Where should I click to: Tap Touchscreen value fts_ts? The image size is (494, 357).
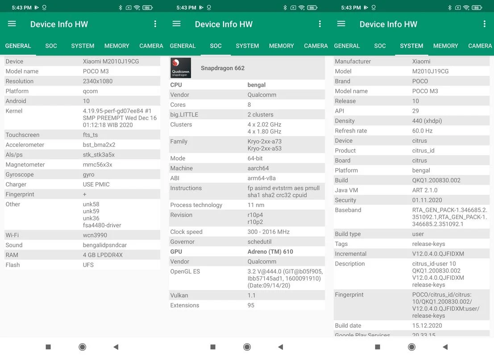[91, 135]
